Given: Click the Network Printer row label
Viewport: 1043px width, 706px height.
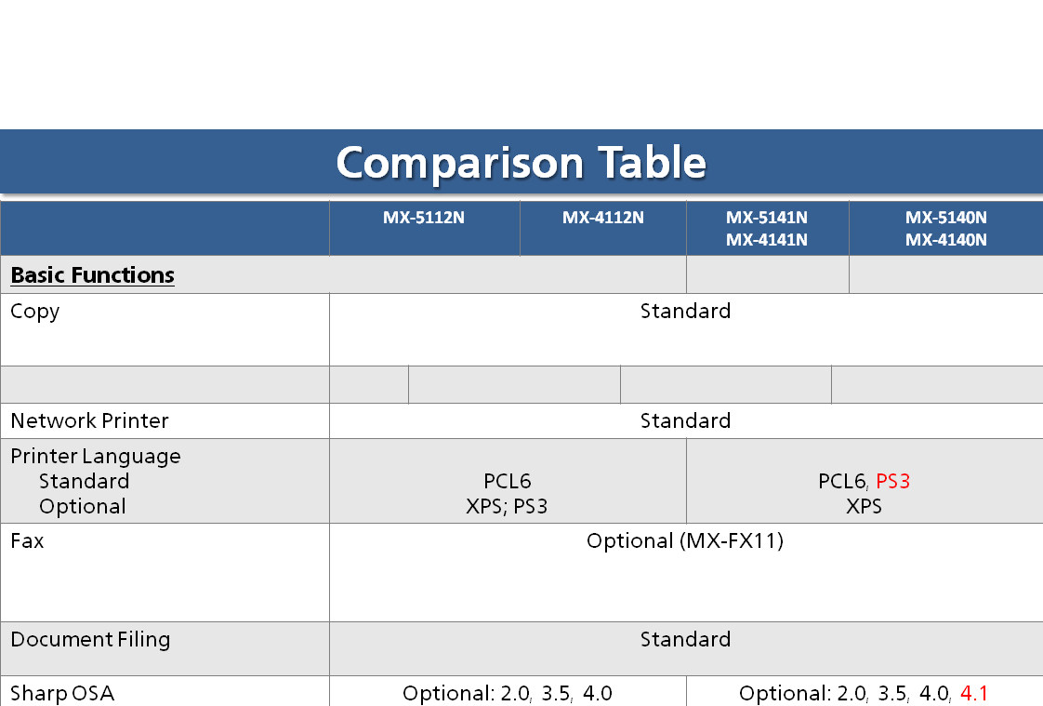Looking at the screenshot, I should point(89,420).
